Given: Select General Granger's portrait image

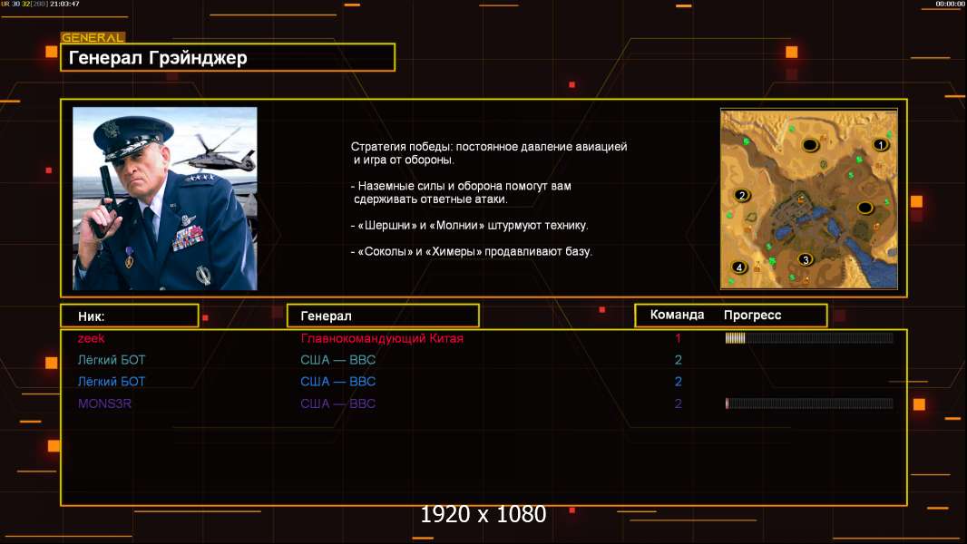Looking at the screenshot, I should tap(165, 199).
